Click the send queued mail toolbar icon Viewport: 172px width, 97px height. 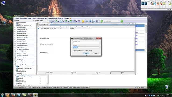[x=56, y=21]
